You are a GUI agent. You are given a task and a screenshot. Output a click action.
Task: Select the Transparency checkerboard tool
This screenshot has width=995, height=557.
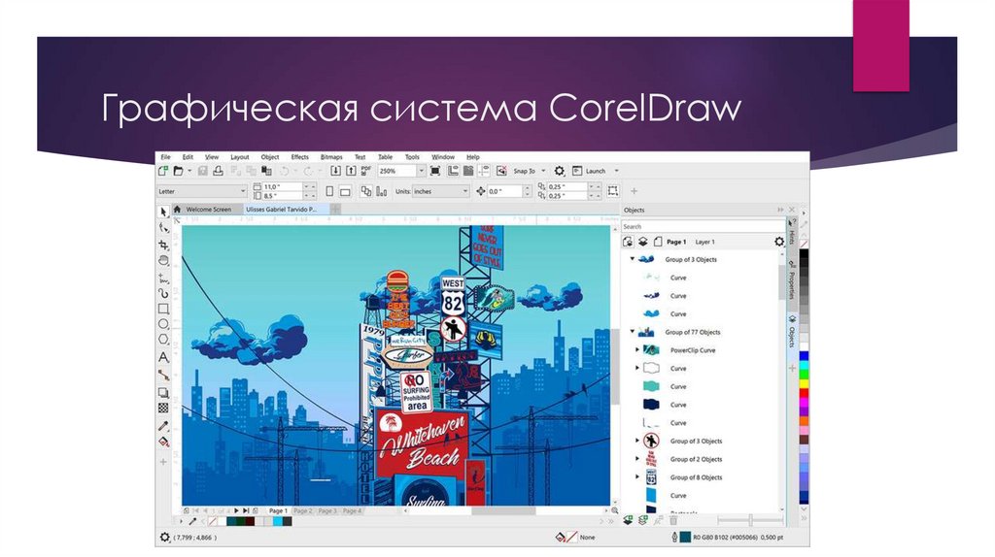[163, 409]
